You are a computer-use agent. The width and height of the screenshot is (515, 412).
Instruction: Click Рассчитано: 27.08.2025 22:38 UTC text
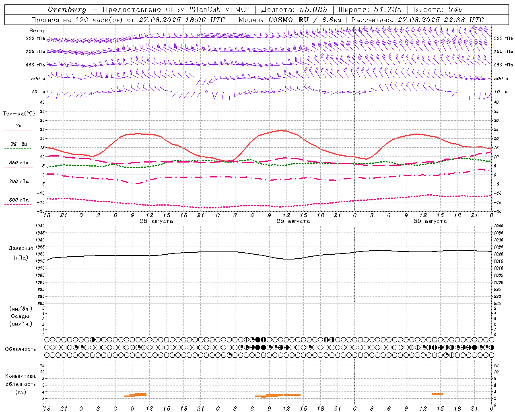point(418,20)
